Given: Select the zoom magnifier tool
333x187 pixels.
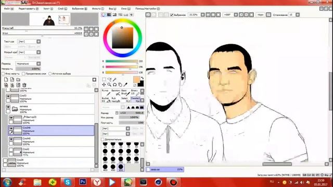Looking at the screenshot, I should point(109,85).
